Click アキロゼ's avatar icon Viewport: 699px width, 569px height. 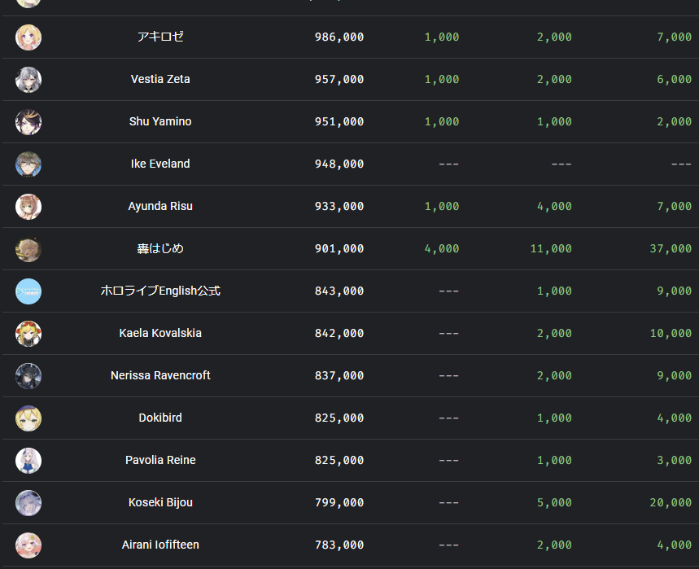28,37
